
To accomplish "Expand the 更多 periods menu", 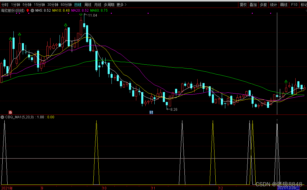I will pos(121,5).
